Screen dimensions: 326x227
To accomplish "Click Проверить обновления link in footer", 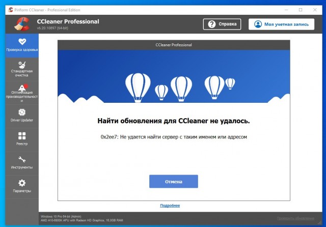I will [295, 218].
